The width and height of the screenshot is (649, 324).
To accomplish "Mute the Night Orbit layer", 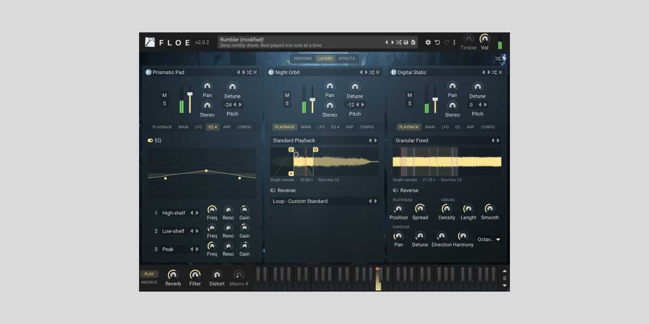I will tap(287, 95).
